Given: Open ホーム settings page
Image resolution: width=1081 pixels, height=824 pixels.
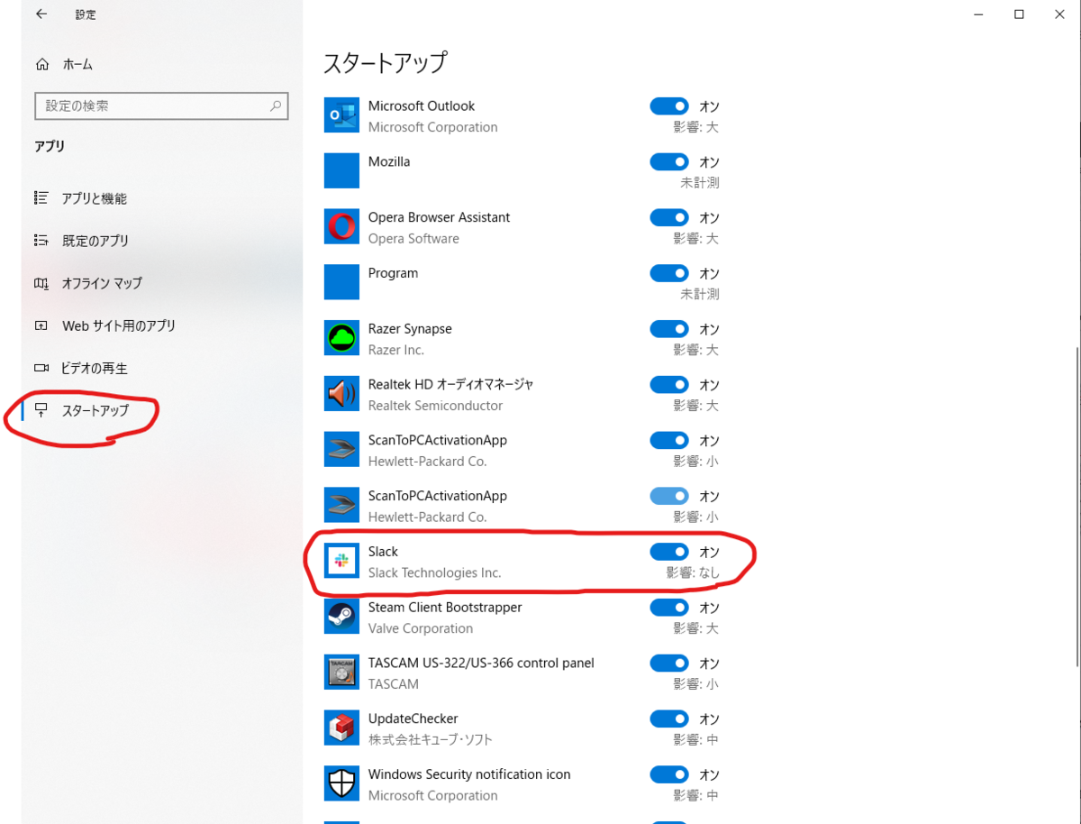Looking at the screenshot, I should tap(77, 65).
